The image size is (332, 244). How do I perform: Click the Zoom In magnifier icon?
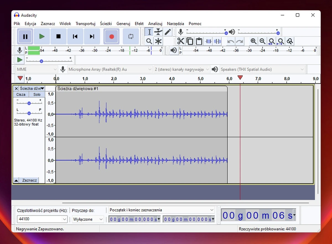pyautogui.click(x=253, y=41)
